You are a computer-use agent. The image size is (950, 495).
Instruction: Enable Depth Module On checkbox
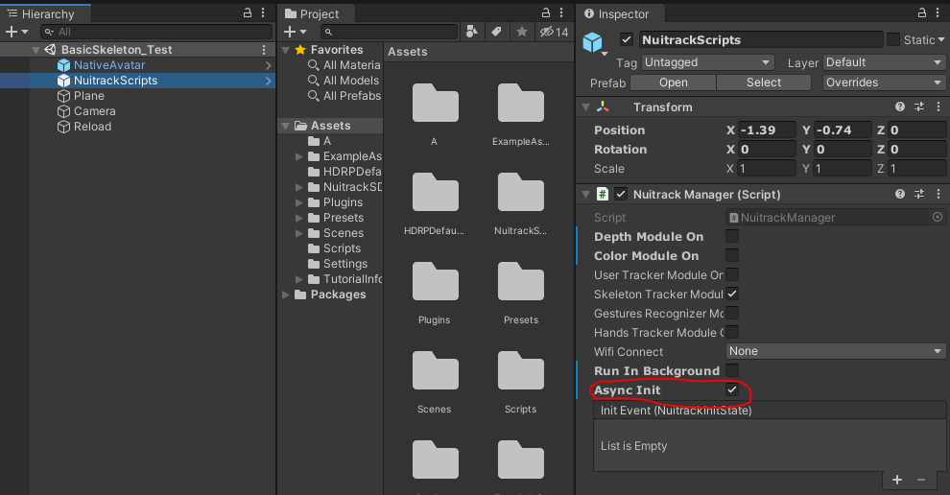tap(732, 236)
